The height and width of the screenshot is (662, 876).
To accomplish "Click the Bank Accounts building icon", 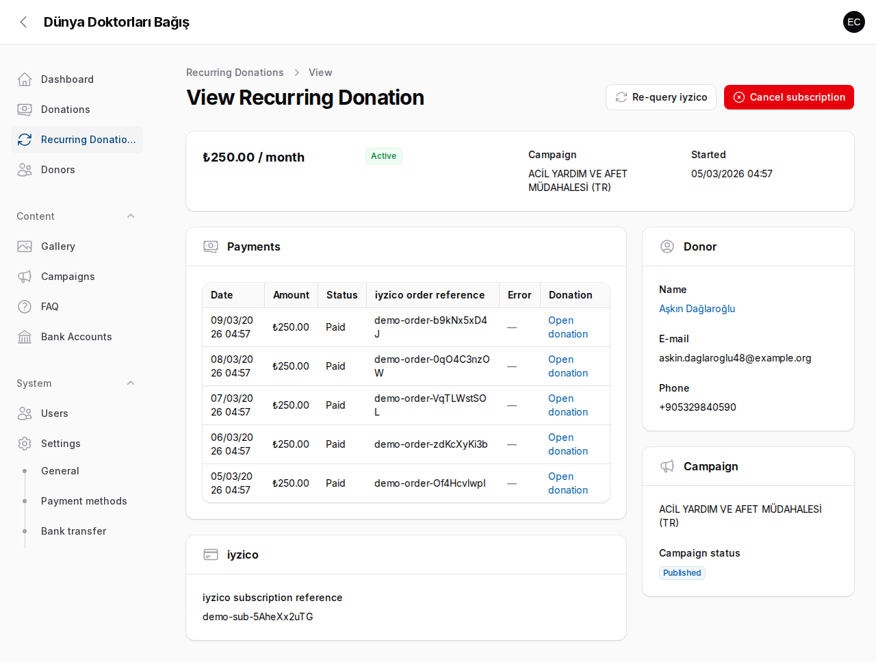I will coord(25,337).
